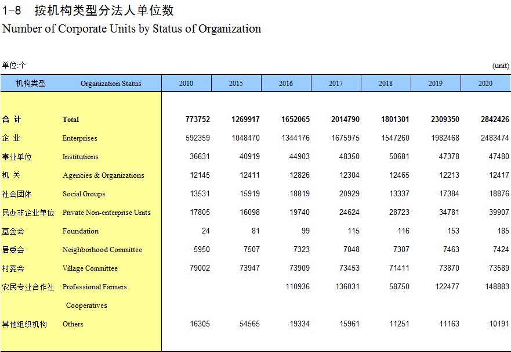Click the Enterprises row label
This screenshot has height=352, width=511.
point(80,138)
